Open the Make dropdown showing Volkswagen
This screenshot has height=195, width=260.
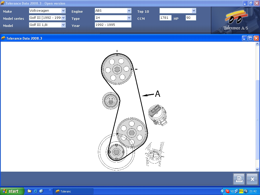pyautogui.click(x=63, y=11)
